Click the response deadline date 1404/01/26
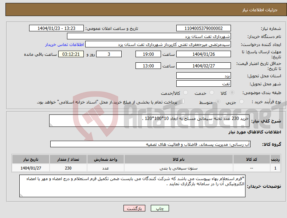 coord(204,54)
